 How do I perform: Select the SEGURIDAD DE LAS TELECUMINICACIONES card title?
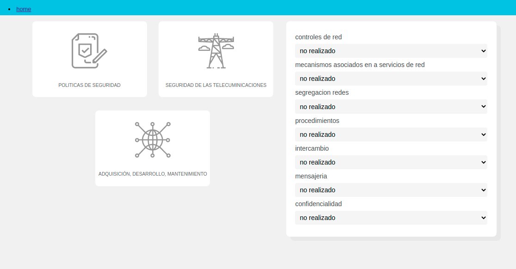(x=215, y=85)
